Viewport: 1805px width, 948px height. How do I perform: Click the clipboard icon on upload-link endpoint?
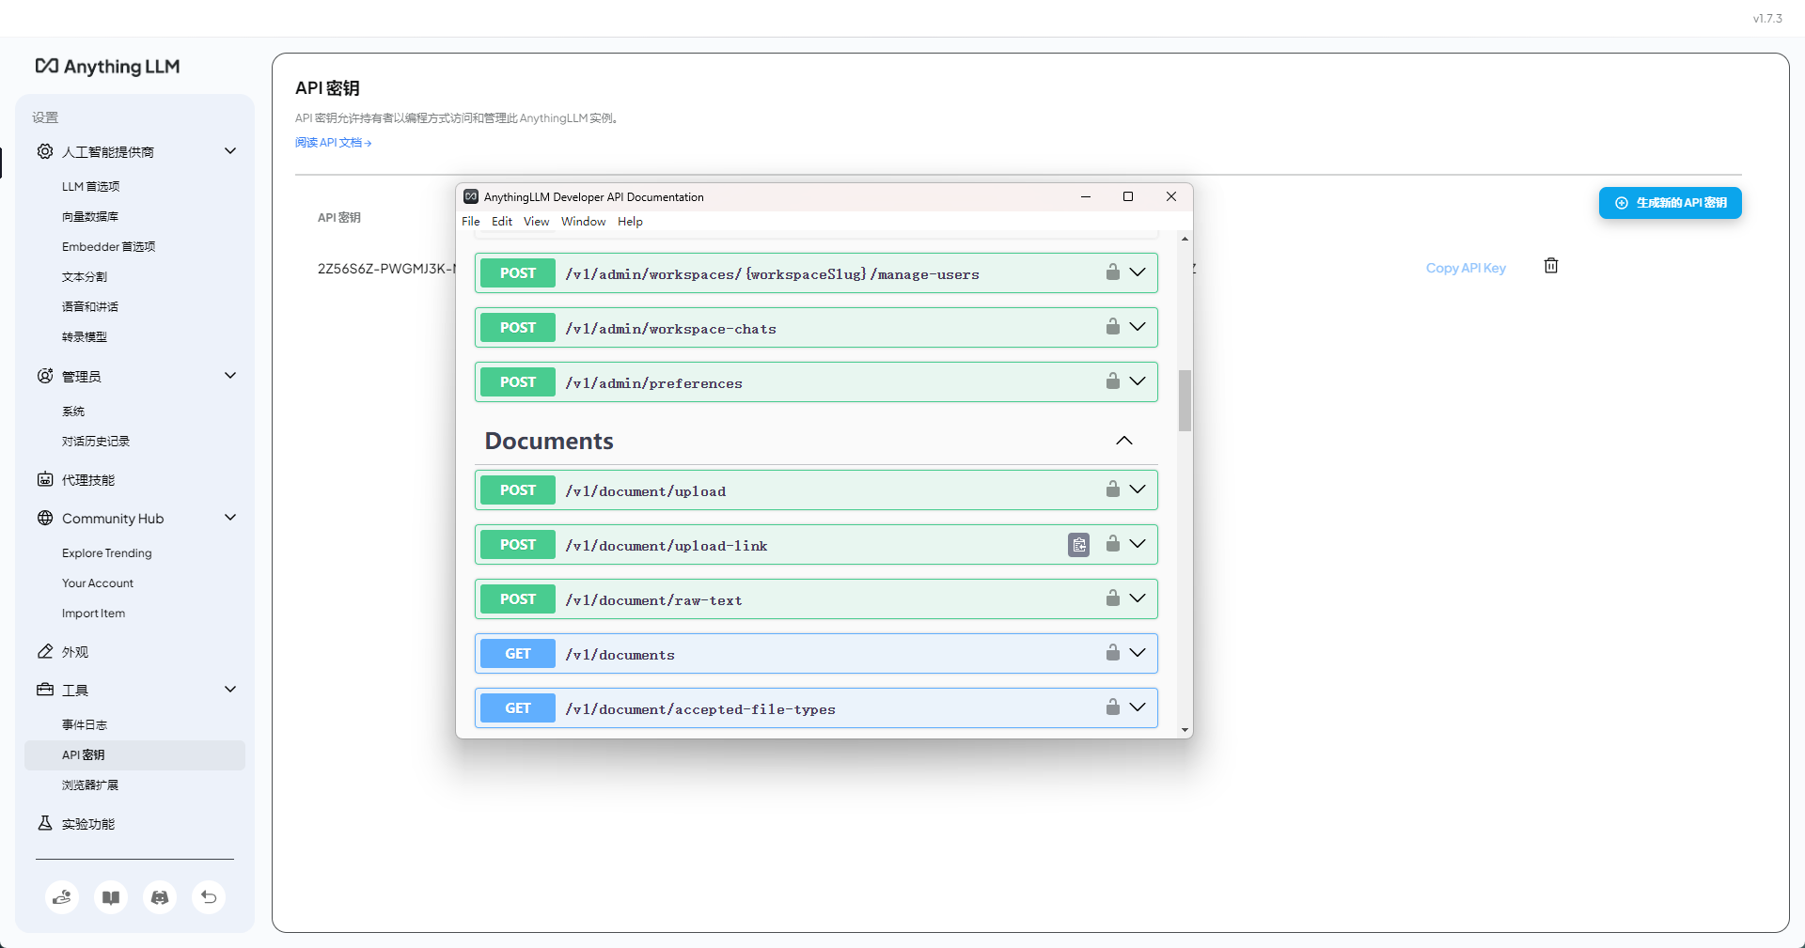coord(1077,545)
